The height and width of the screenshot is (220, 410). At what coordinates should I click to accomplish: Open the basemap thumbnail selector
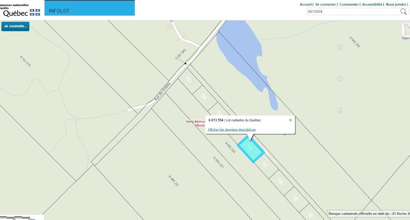click(406, 30)
